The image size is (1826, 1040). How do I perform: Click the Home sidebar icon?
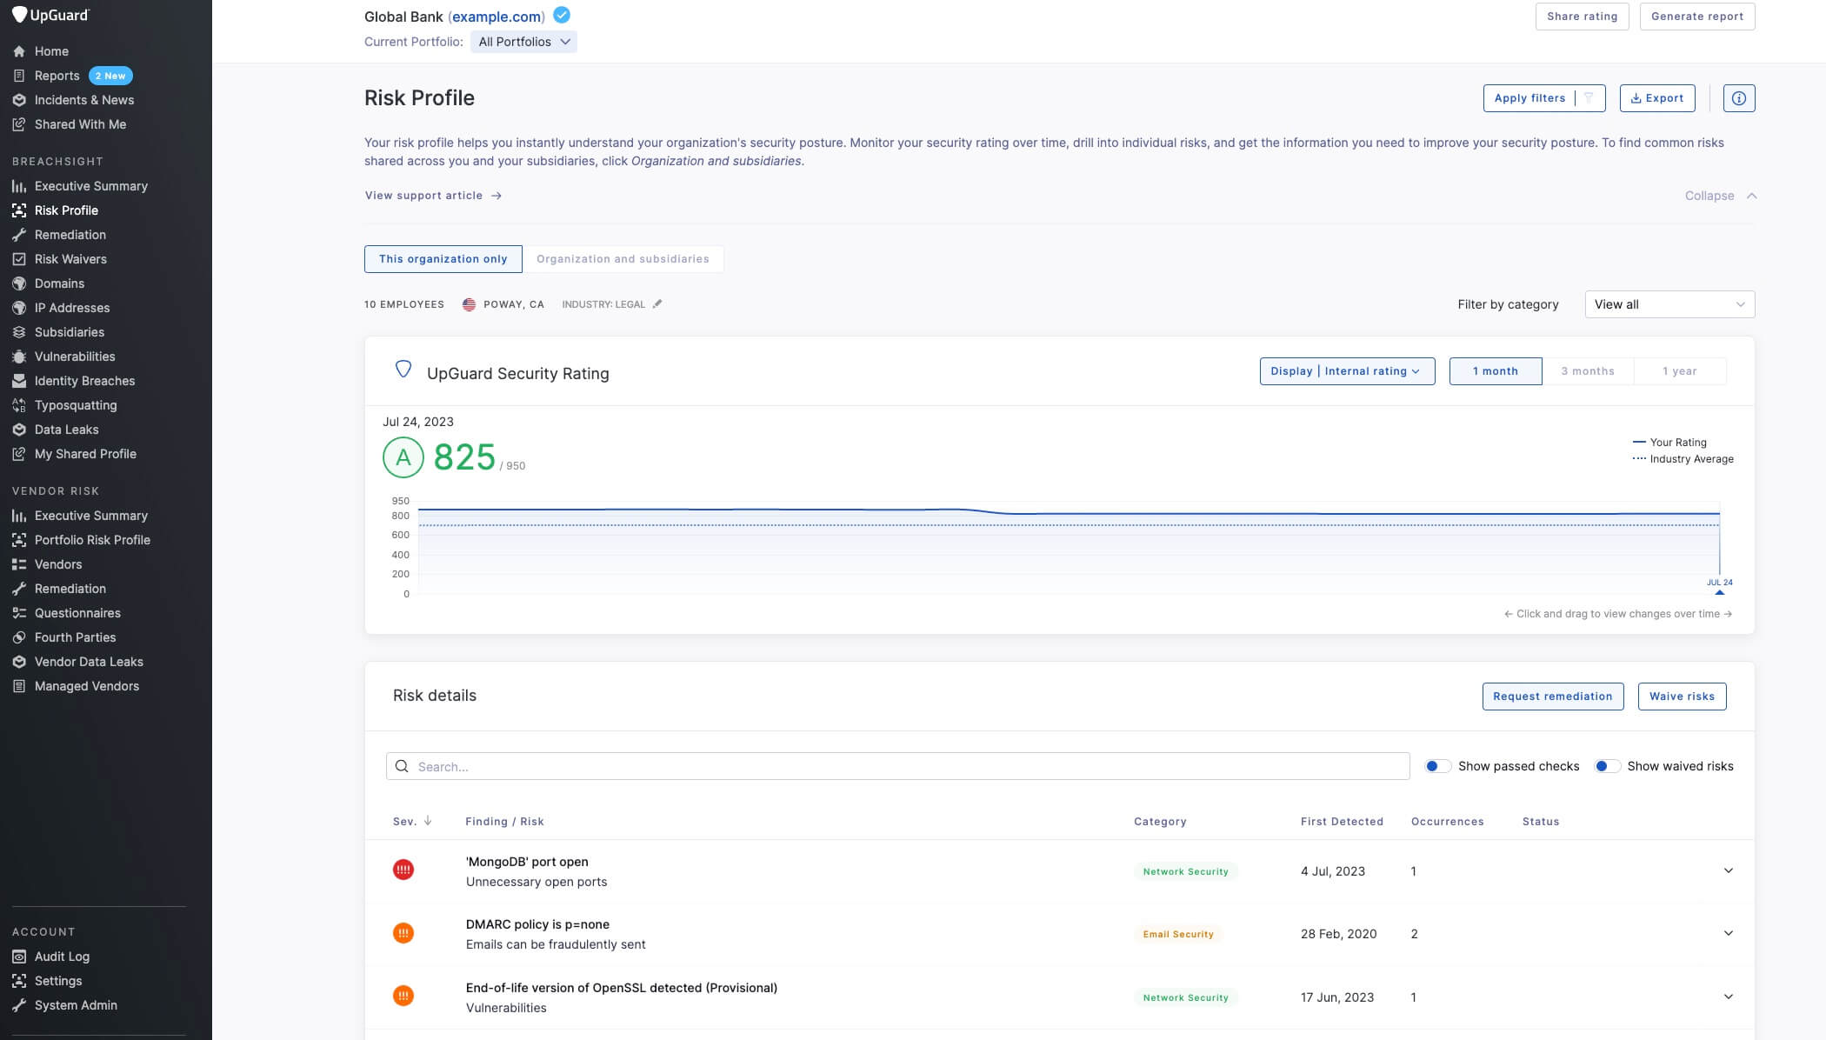click(19, 51)
